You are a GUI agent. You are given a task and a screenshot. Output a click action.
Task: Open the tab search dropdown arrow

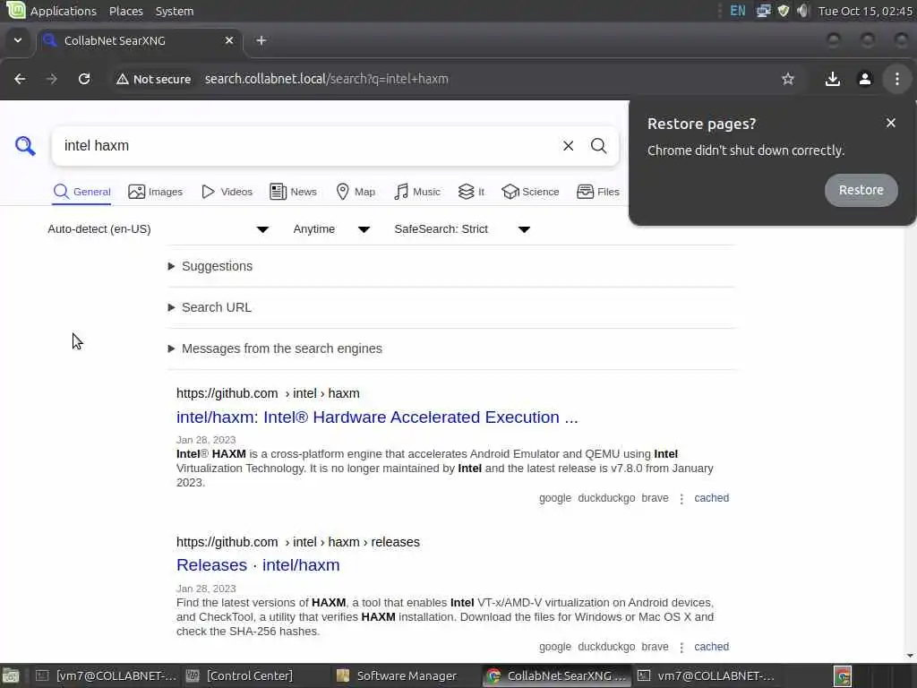pos(18,40)
